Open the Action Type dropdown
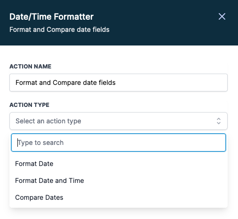Screen dimensions: 238x219 119,121
